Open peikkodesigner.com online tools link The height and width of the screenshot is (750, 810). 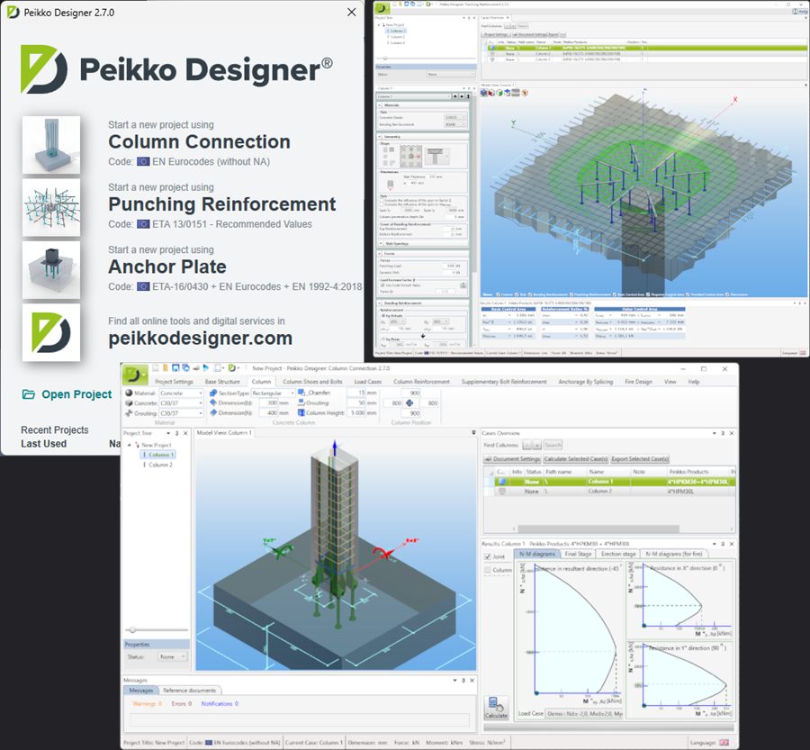point(200,338)
